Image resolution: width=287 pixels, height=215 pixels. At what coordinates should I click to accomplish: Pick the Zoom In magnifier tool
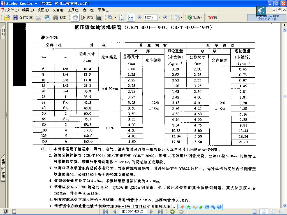[110, 18]
